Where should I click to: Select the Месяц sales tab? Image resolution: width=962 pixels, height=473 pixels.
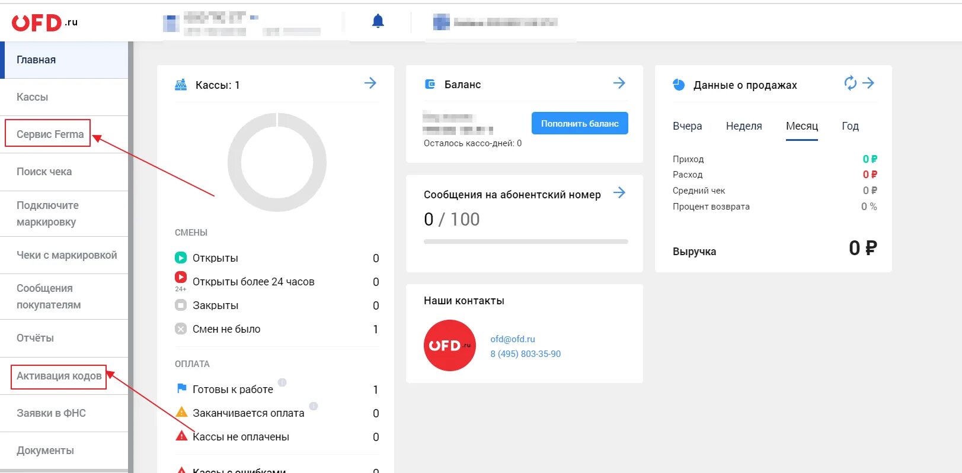click(x=802, y=126)
